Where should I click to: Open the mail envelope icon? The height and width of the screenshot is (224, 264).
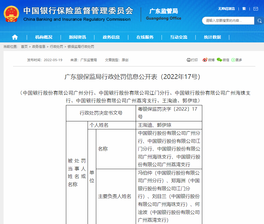click(256, 9)
